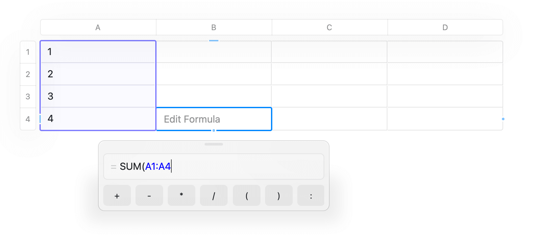This screenshot has height=236, width=540.
Task: Select cell A4 containing value 4
Action: click(98, 119)
